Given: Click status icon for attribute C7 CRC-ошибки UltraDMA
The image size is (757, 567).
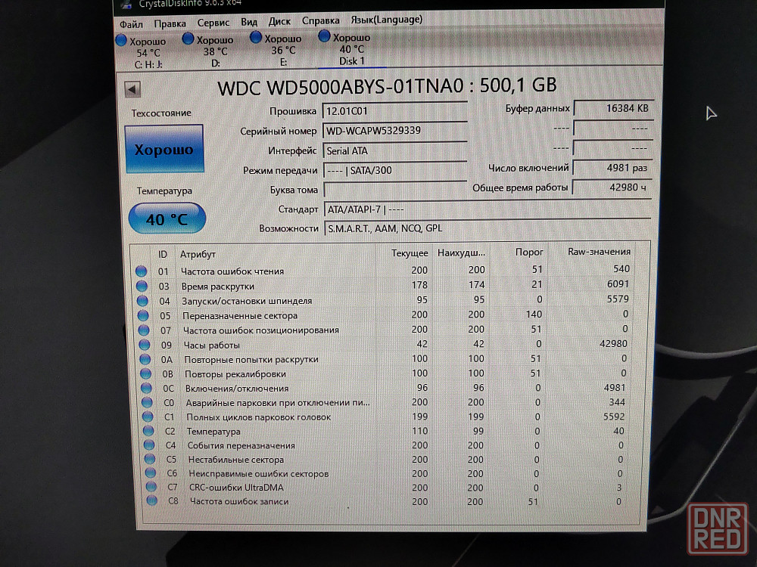Looking at the screenshot, I should click(x=151, y=487).
